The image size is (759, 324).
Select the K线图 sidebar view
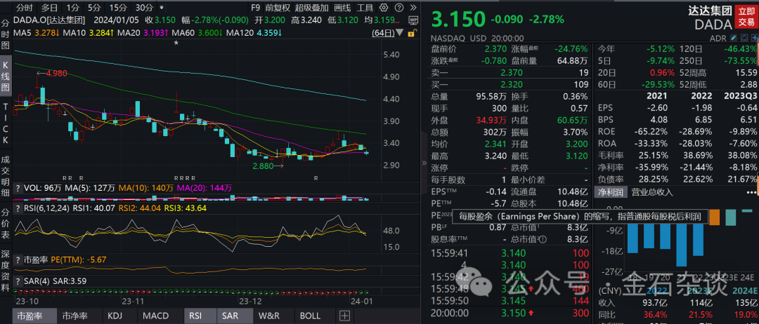click(x=6, y=76)
